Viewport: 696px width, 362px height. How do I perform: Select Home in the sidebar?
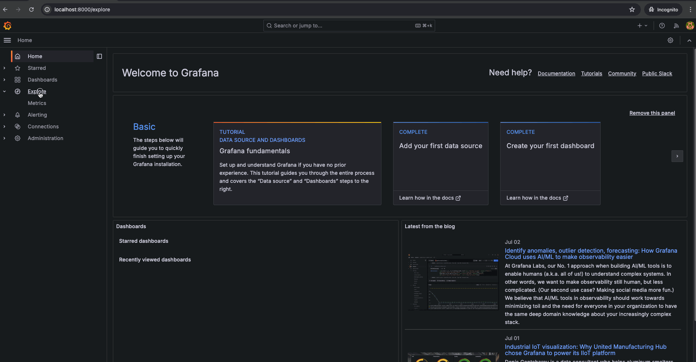(x=35, y=56)
